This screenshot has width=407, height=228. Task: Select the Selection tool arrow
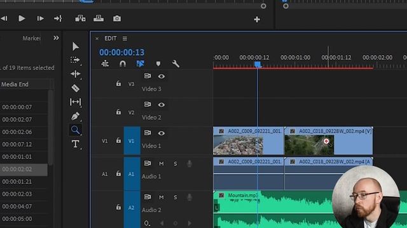tap(76, 46)
